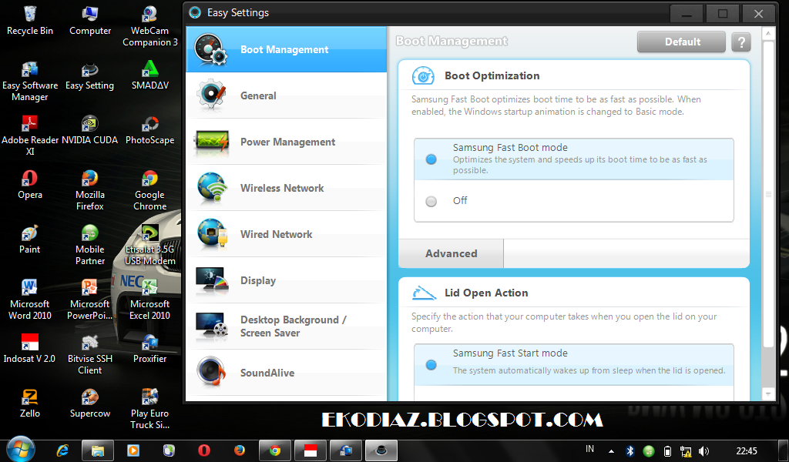The height and width of the screenshot is (462, 789).
Task: Select Samsung Fast Start mode radio button
Action: click(431, 365)
